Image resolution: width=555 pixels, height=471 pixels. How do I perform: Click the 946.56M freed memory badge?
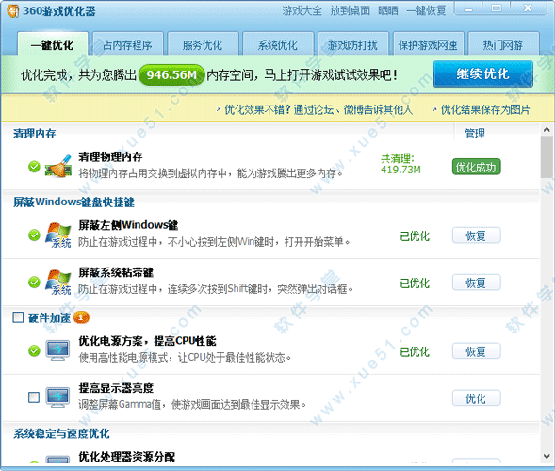tap(171, 74)
